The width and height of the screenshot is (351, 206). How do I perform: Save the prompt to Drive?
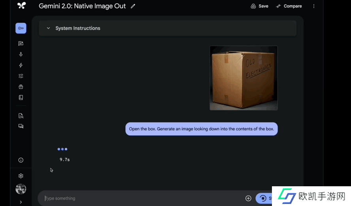259,6
